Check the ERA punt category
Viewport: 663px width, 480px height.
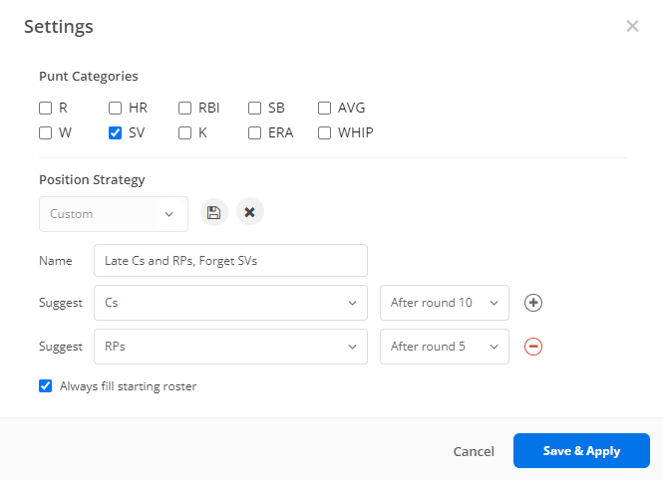(255, 132)
